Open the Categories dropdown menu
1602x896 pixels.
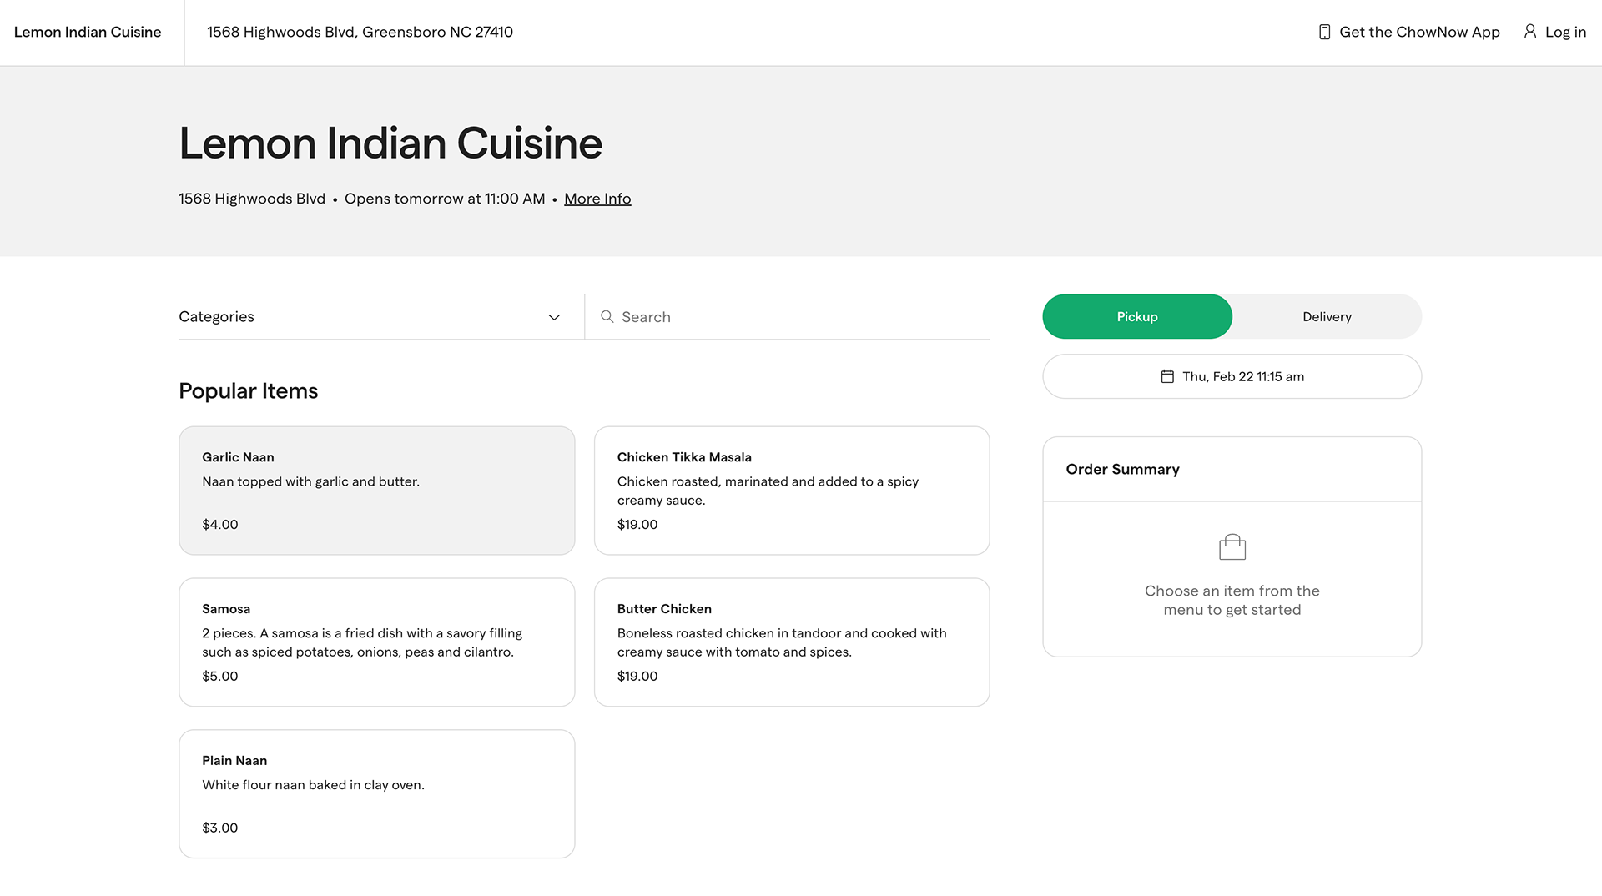coord(370,316)
